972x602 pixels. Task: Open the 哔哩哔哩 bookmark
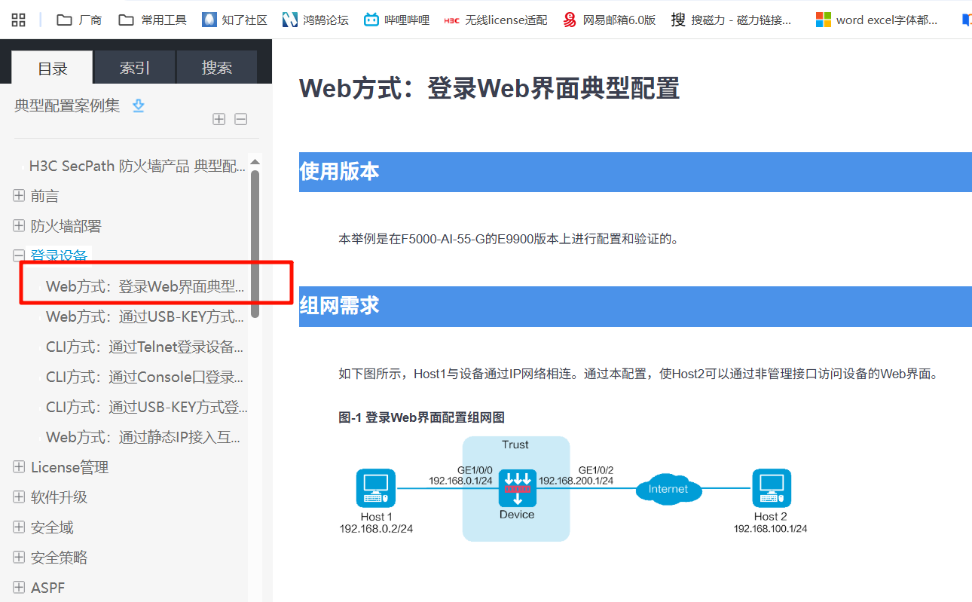point(396,20)
